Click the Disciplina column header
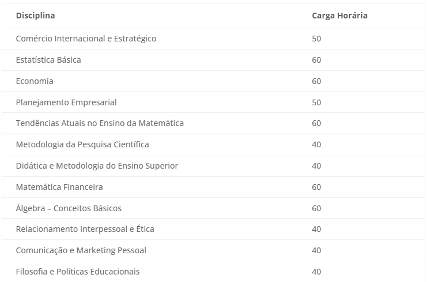 [35, 16]
